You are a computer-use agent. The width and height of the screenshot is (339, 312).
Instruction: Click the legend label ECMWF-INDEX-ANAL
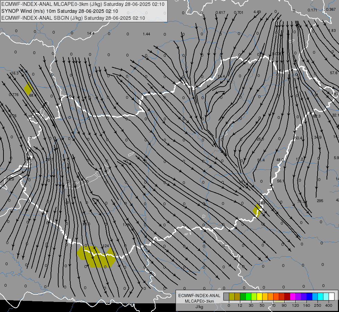(199, 296)
